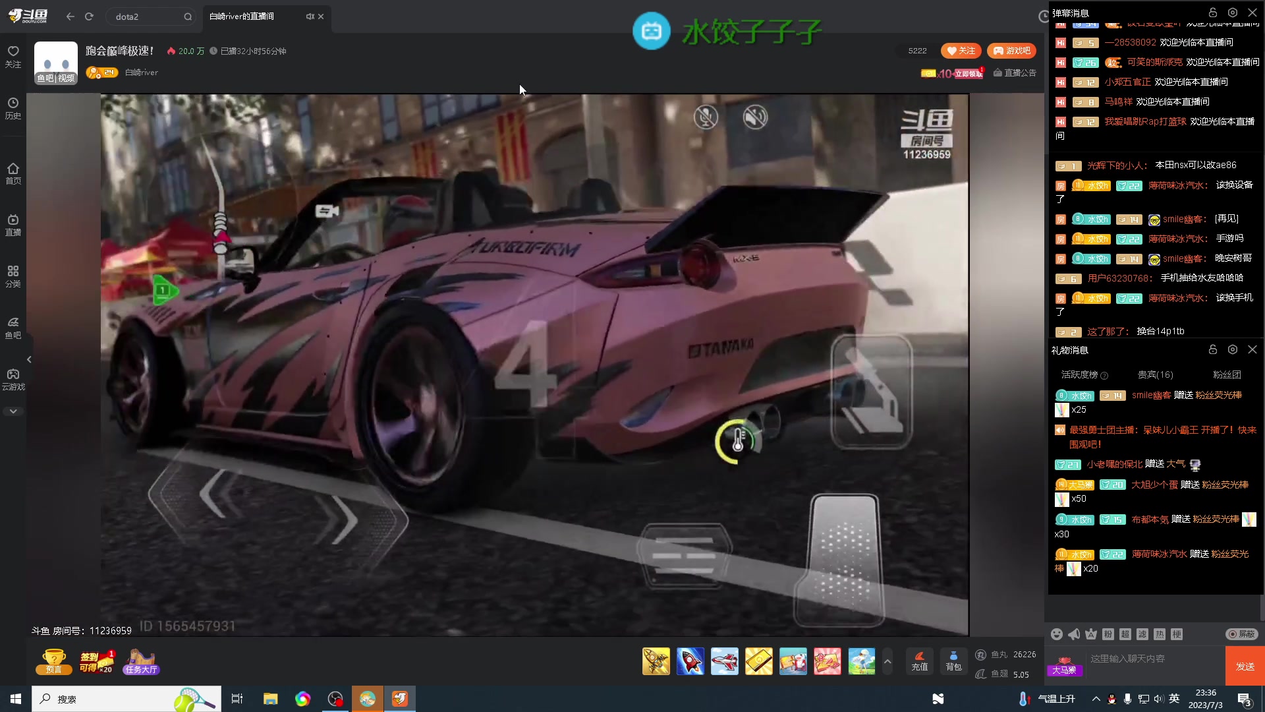Select the red rocket gift
The height and width of the screenshot is (712, 1265).
click(x=690, y=661)
